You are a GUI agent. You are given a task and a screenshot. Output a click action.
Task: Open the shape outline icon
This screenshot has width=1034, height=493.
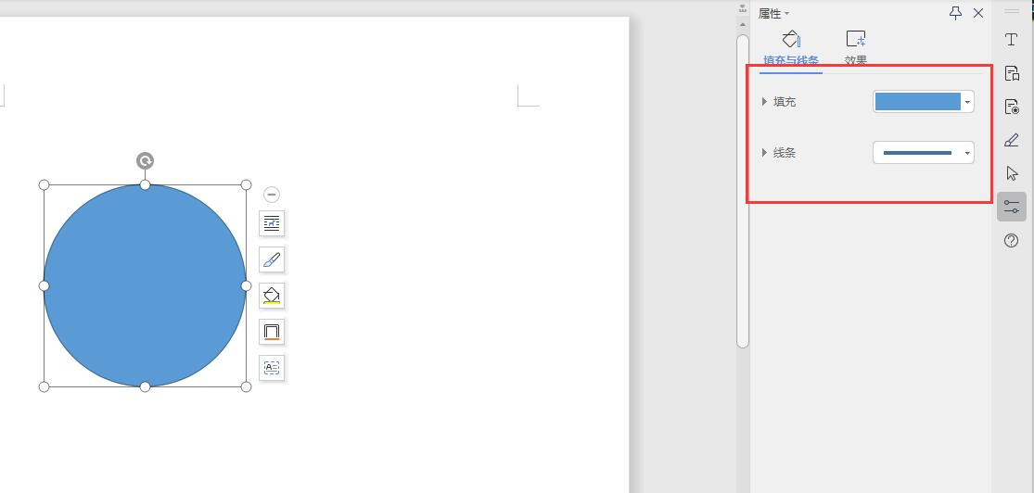tap(272, 332)
